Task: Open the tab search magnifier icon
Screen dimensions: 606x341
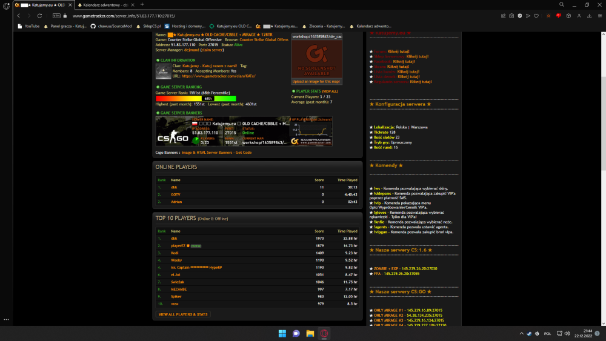Action: (562, 5)
